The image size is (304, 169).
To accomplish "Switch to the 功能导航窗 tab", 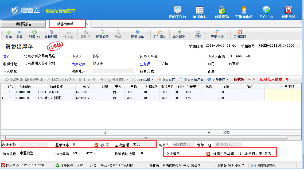I will [24, 24].
